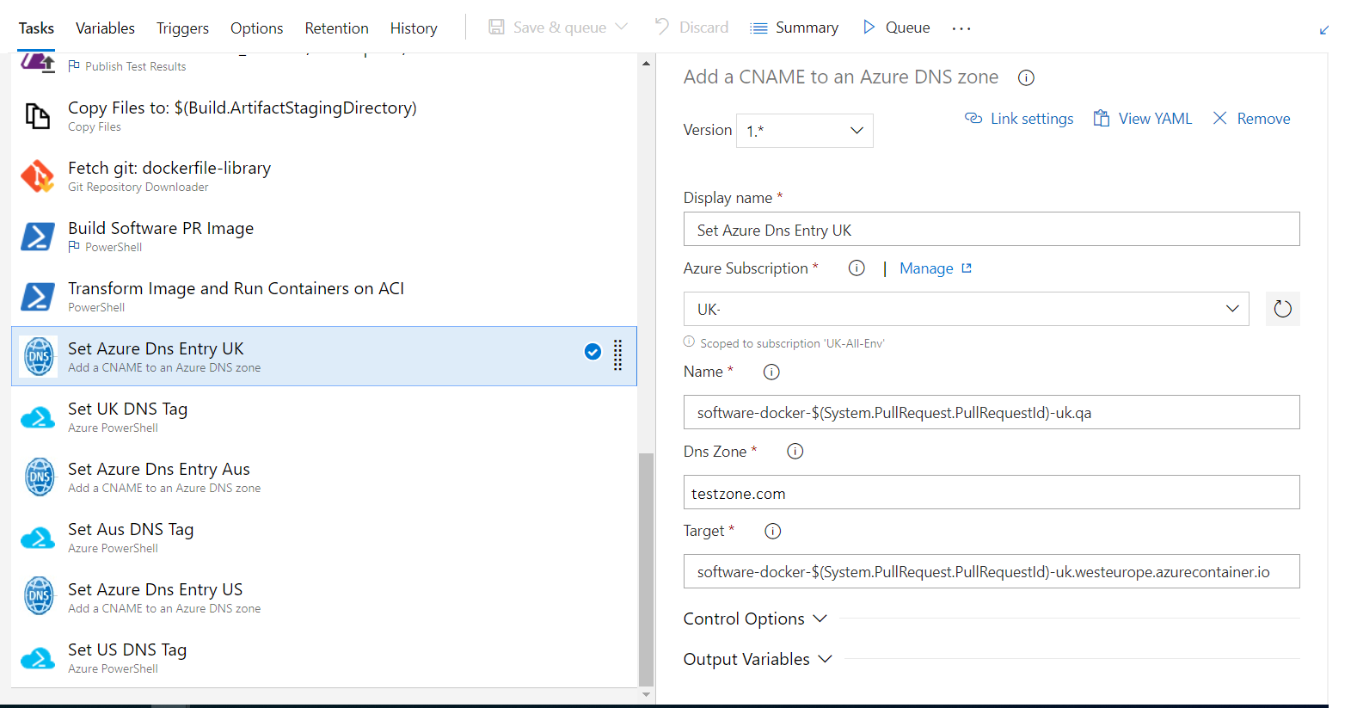Click PowerShell icon for Transform Image task

37,296
